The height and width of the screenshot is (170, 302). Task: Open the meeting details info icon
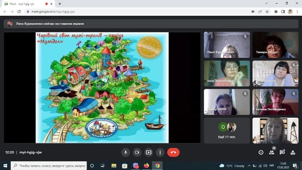[x=261, y=152]
